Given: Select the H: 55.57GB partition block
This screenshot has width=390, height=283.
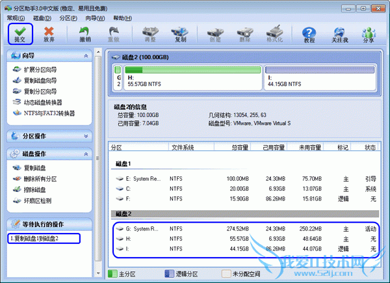Looking at the screenshot, I should 193,77.
